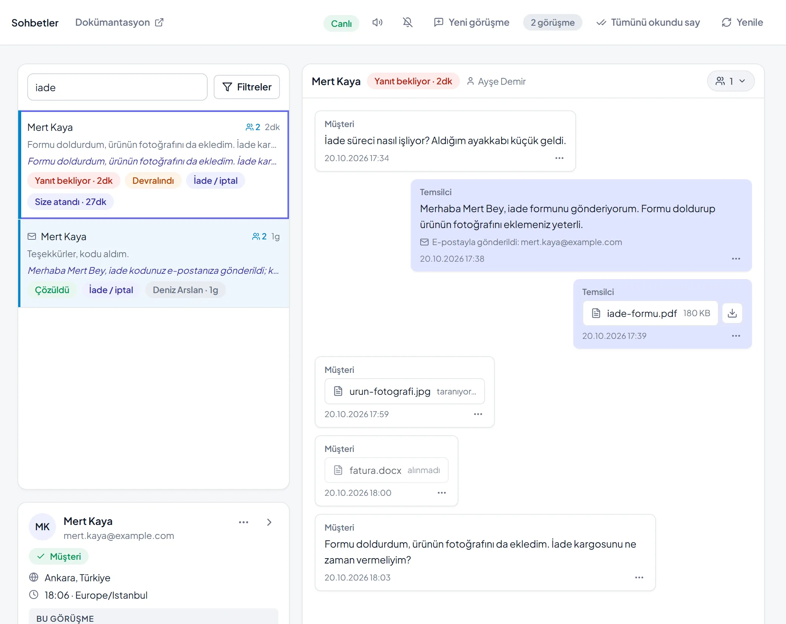Download the iade-formu.pdf attachment
This screenshot has height=624, width=786.
pos(732,313)
